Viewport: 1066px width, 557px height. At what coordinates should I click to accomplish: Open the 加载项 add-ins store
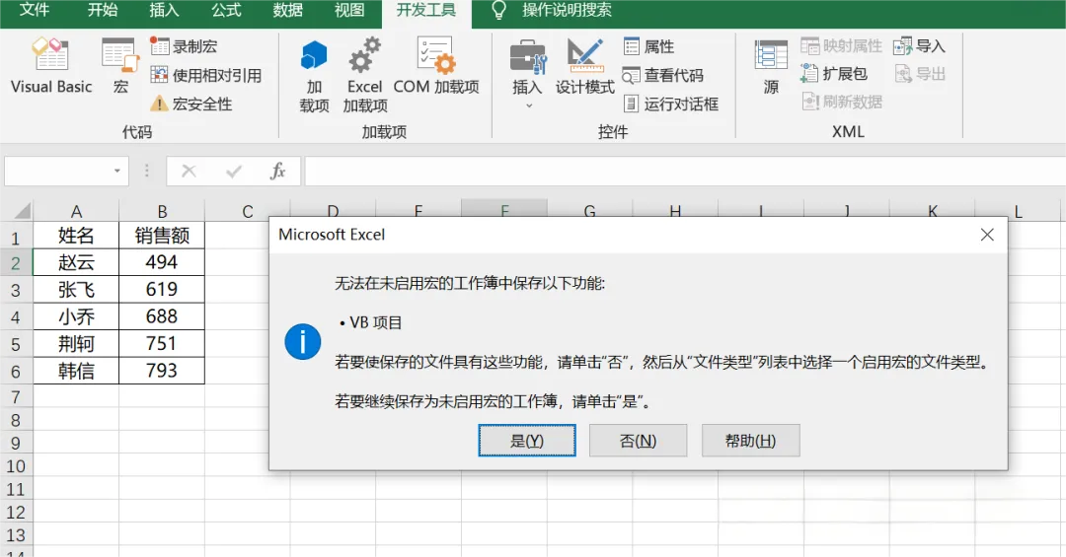coord(314,76)
